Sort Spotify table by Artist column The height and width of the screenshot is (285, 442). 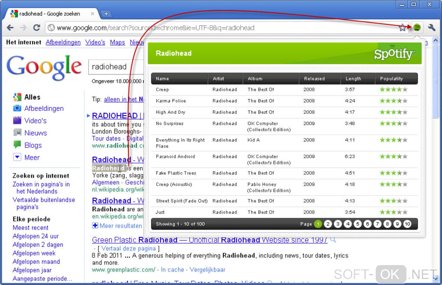point(225,78)
